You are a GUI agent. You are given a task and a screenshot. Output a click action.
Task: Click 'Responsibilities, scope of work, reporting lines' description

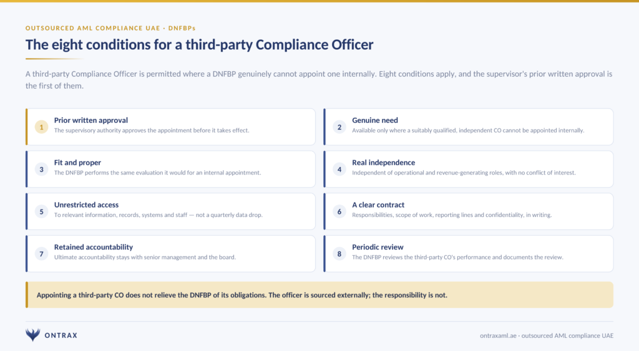pos(452,215)
